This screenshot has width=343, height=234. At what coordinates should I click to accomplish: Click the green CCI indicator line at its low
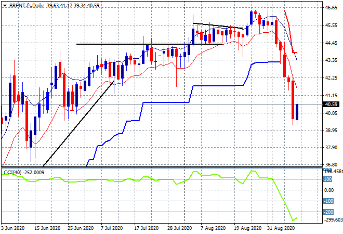coord(293,220)
